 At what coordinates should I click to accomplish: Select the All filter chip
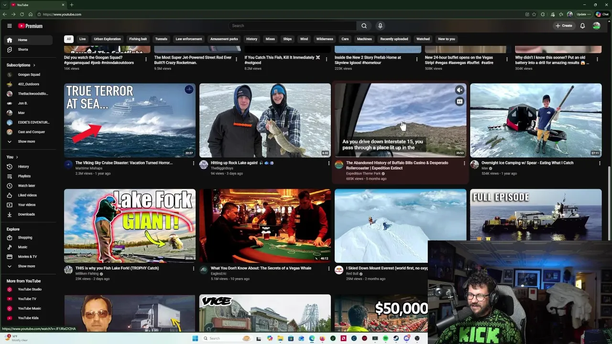[x=69, y=39]
